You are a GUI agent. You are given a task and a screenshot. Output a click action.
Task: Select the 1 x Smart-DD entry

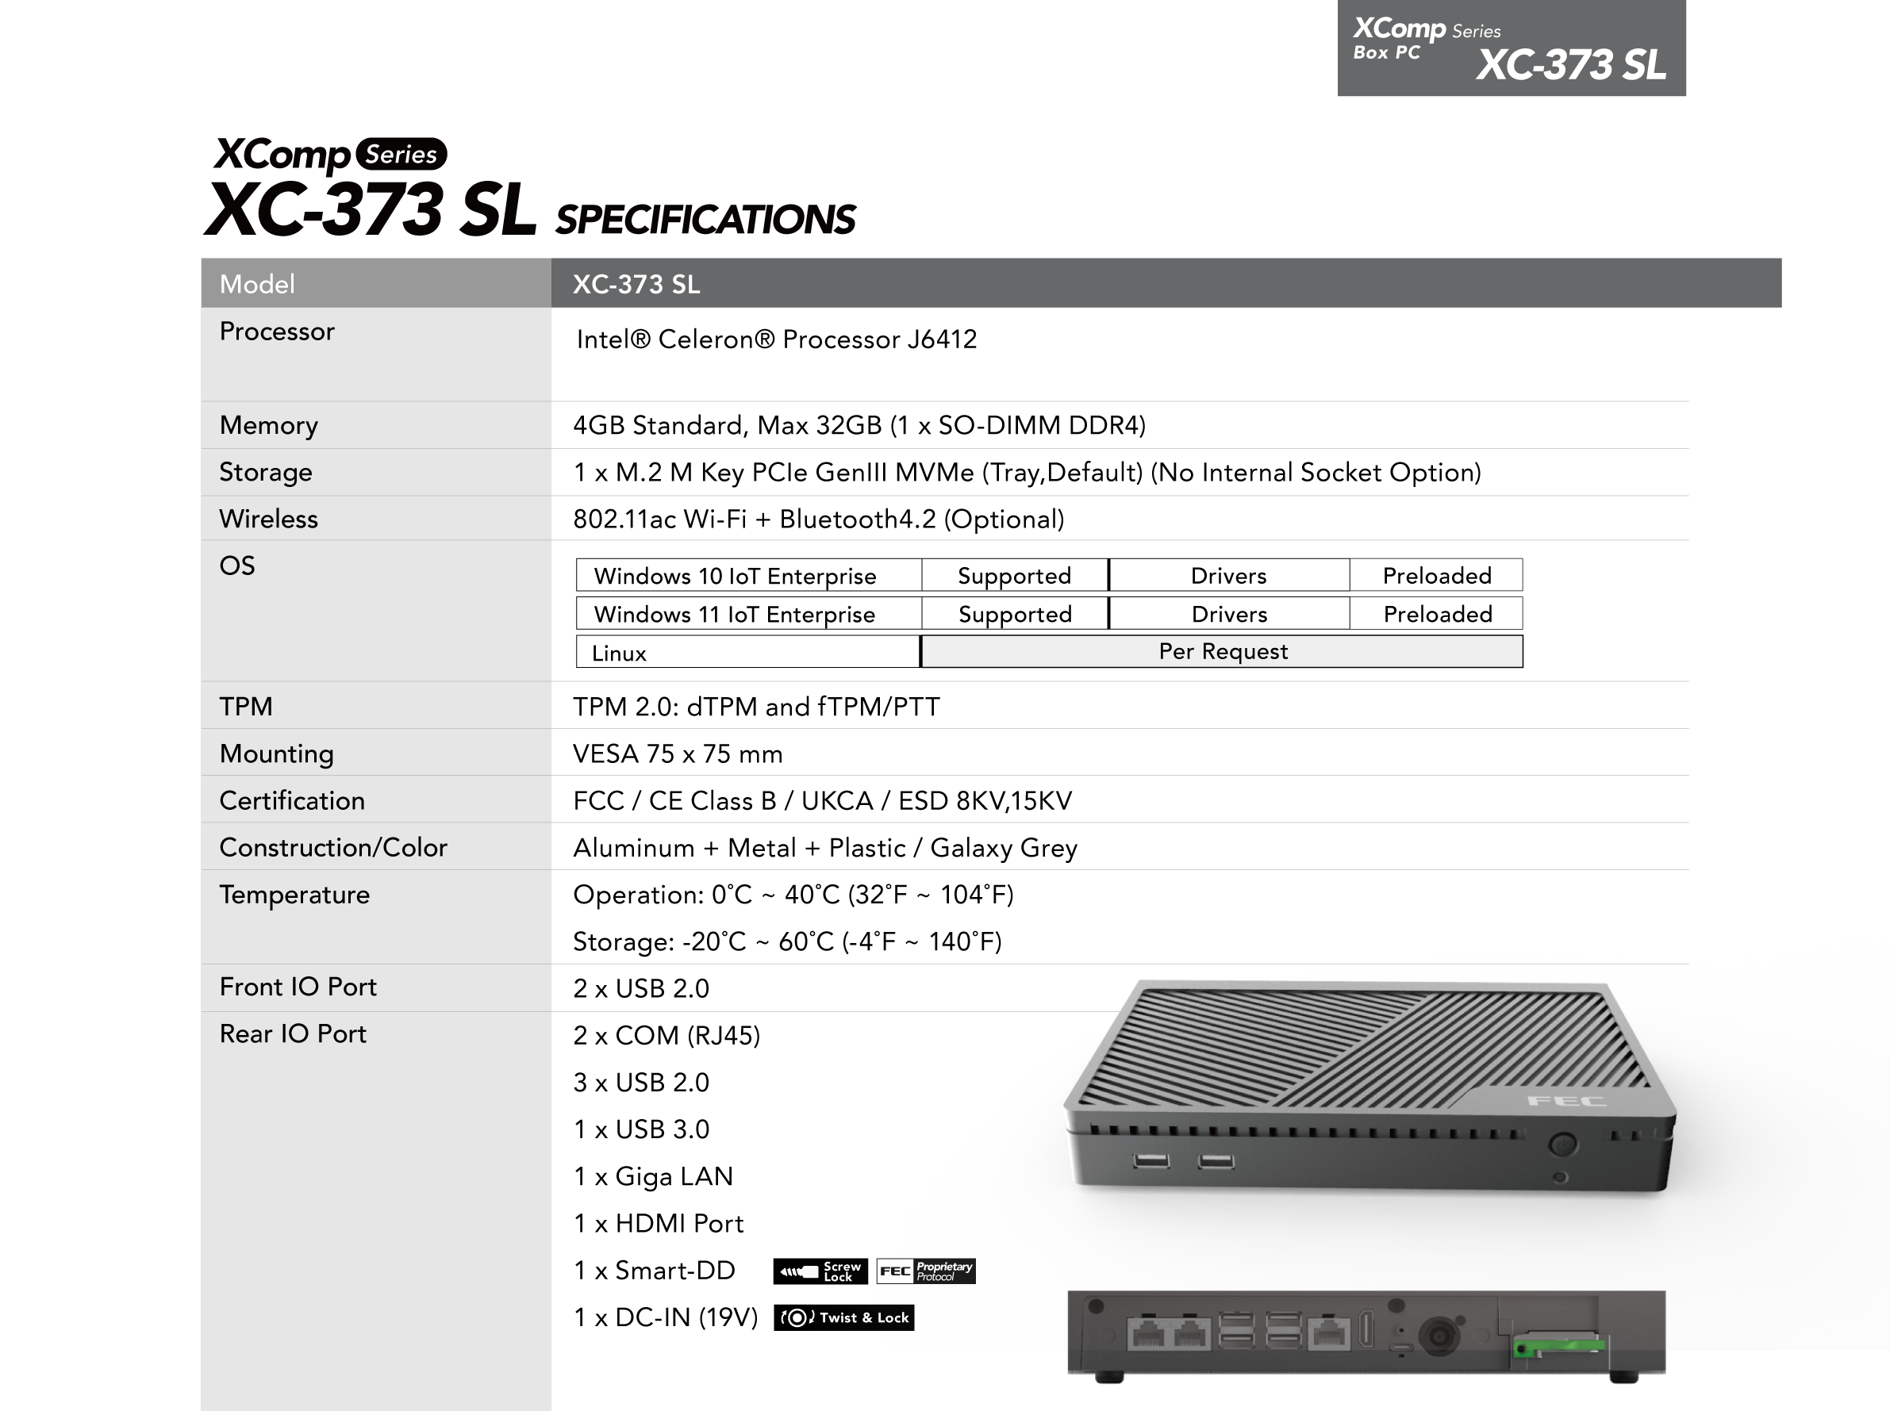[654, 1271]
